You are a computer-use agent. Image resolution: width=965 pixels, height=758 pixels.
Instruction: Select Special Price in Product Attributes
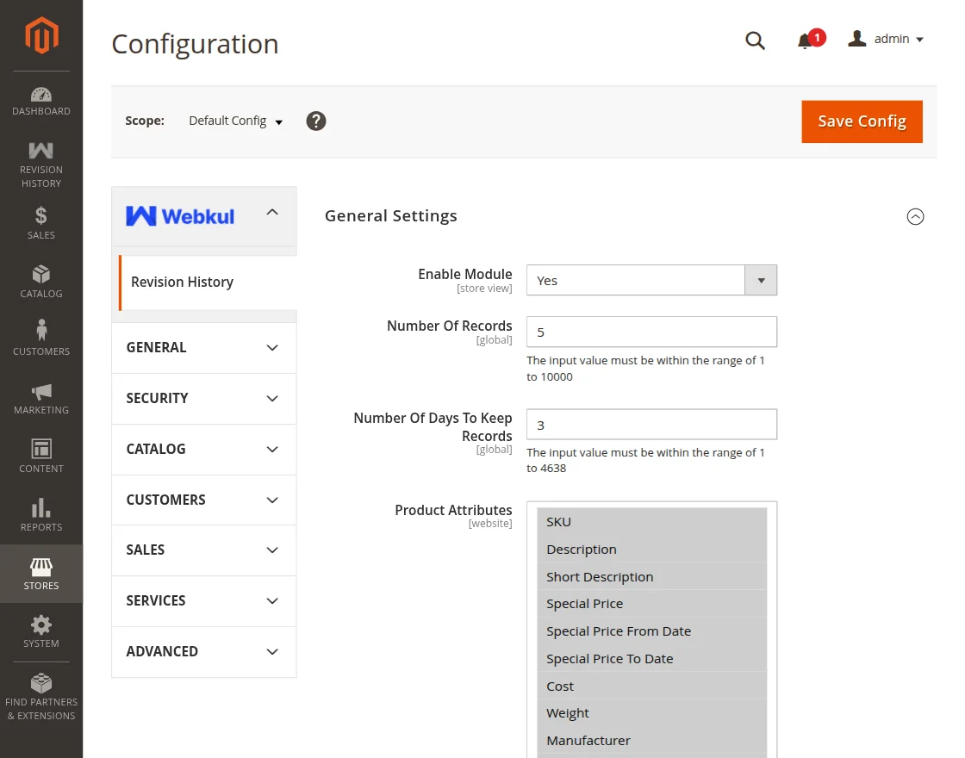(584, 604)
